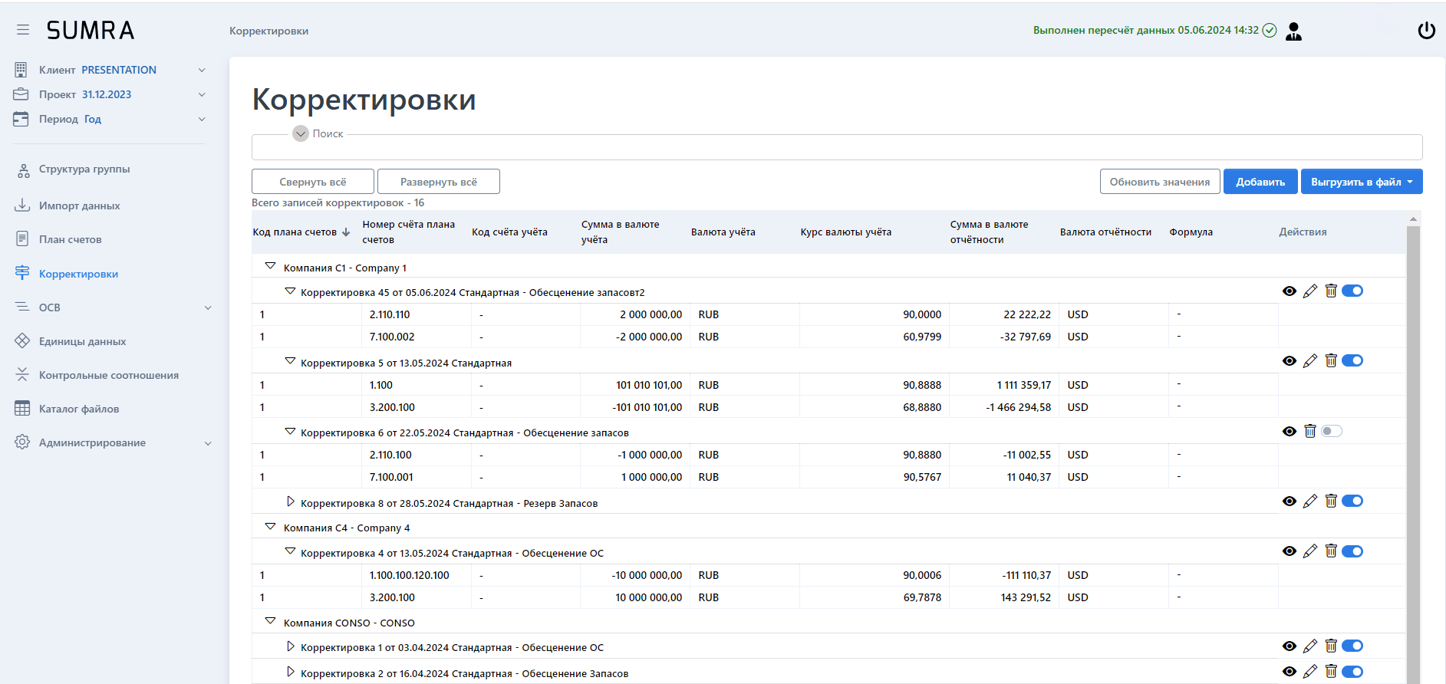This screenshot has width=1446, height=684.
Task: Delete Корректировка 6 using trash icon
Action: point(1310,431)
